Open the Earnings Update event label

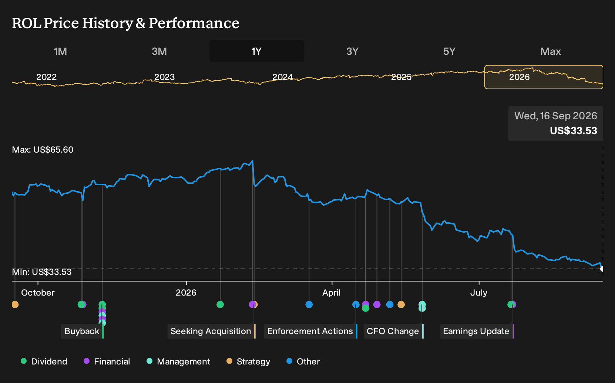477,331
